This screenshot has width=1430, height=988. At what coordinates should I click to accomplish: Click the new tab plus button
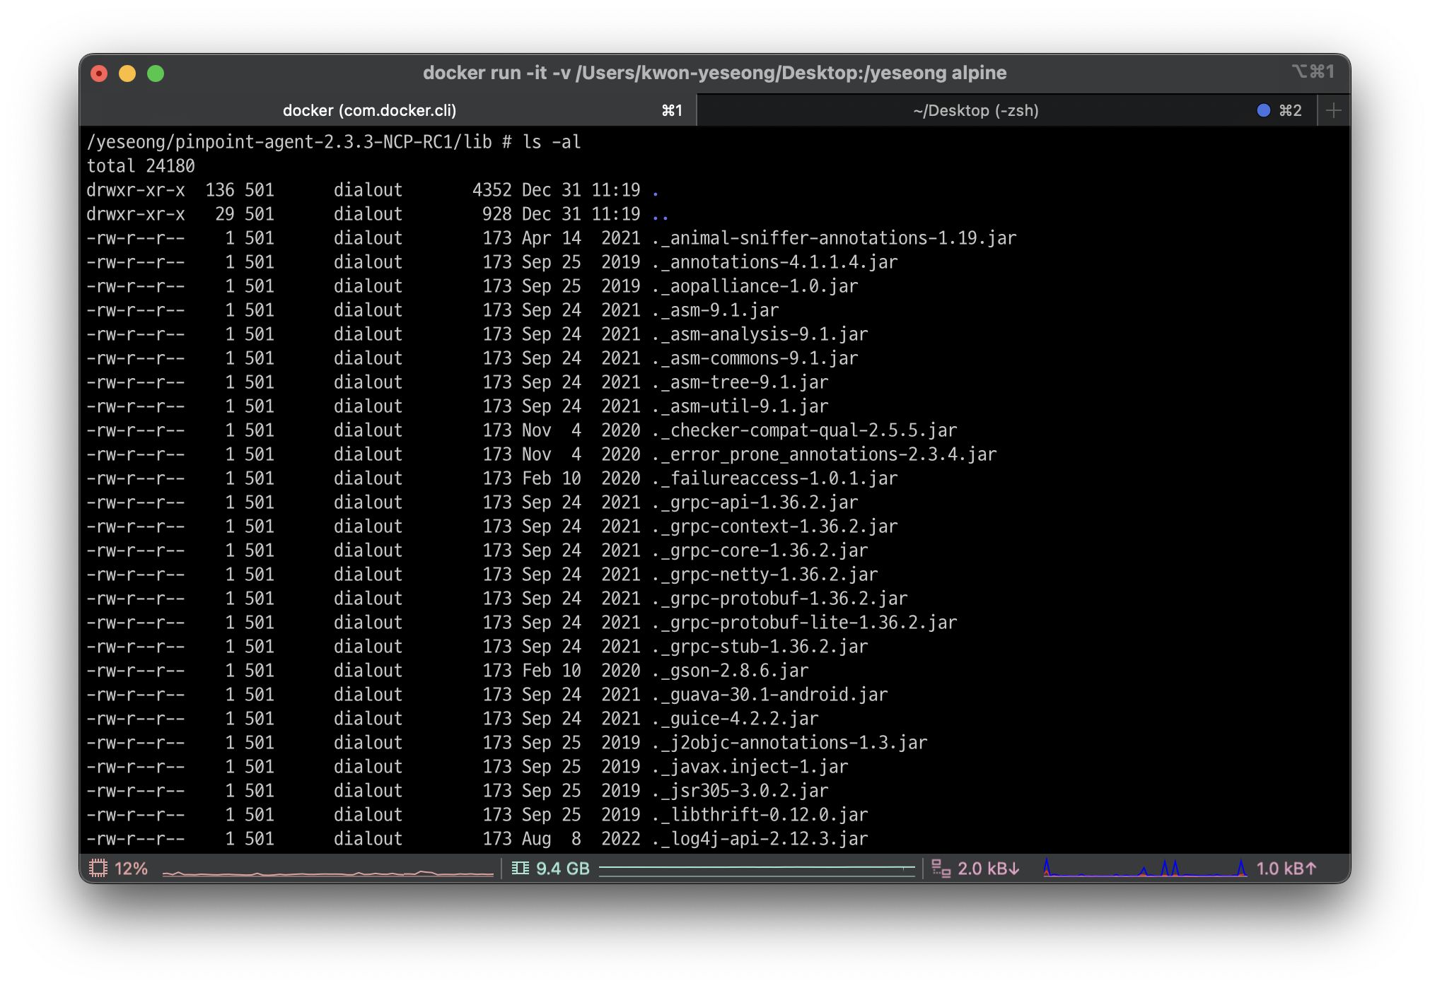(x=1333, y=110)
